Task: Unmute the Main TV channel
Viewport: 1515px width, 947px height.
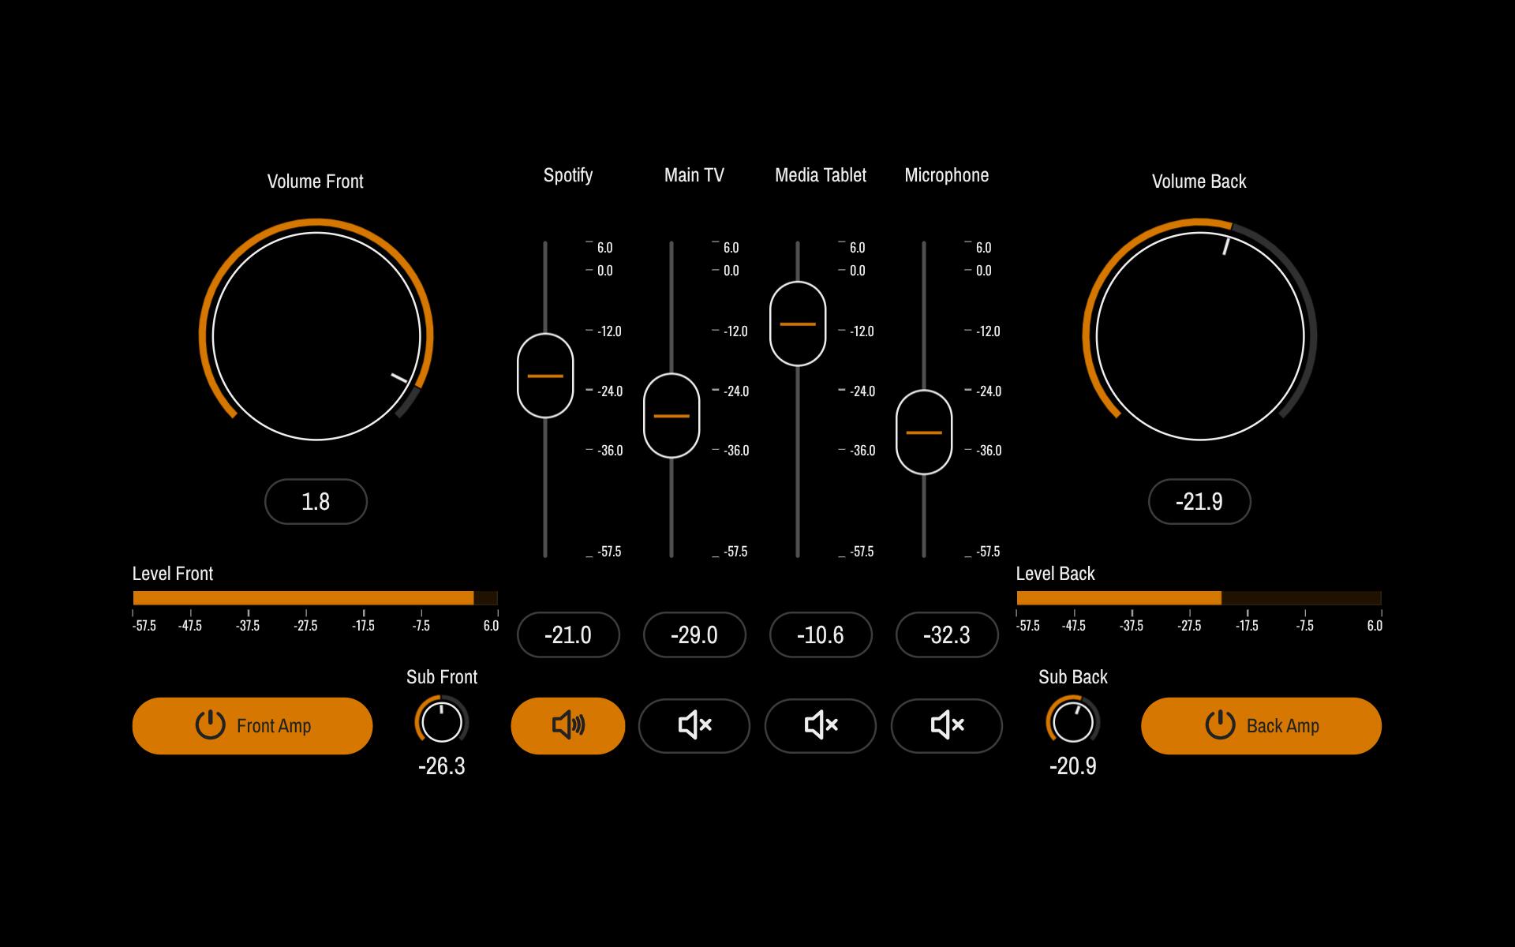Action: coord(694,725)
